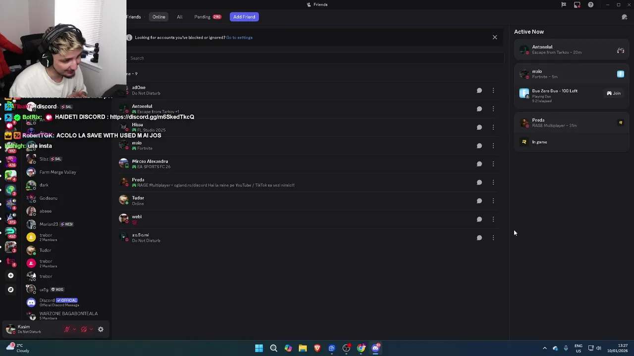
Task: Click the message icon for webi
Action: coord(479,220)
